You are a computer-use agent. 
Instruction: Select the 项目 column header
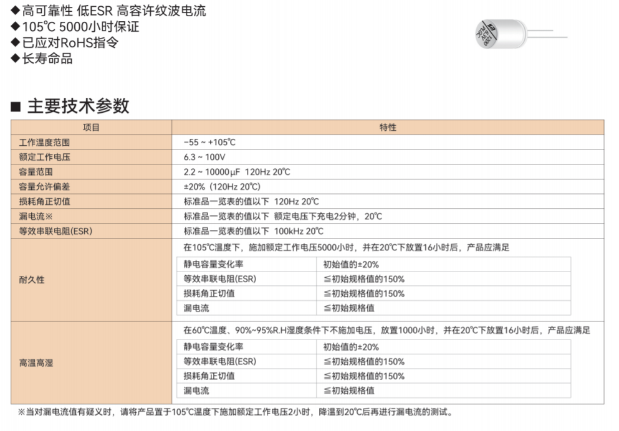[x=92, y=127]
